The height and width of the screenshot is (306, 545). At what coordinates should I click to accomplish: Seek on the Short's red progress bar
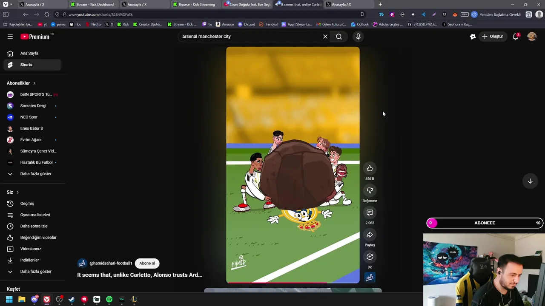coord(293,283)
